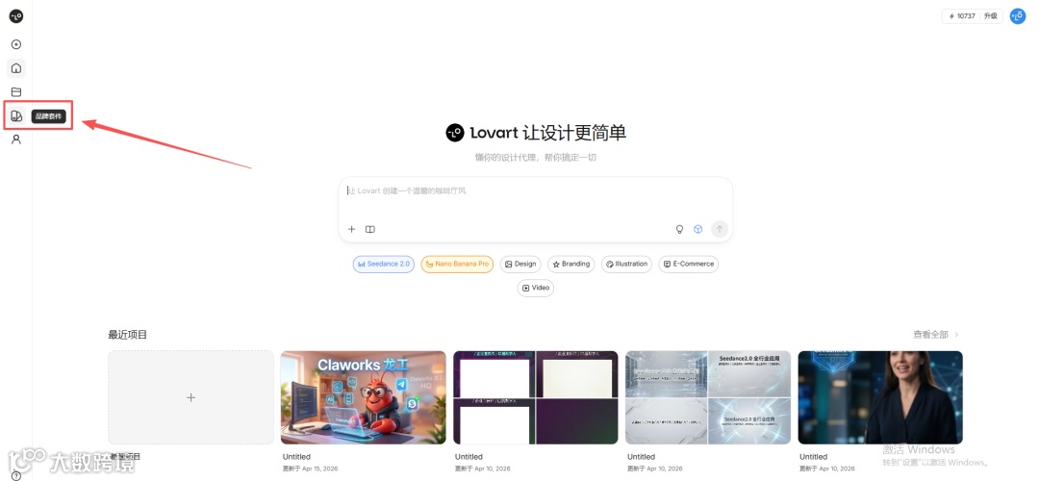
Task: Click the 10737 credits balance
Action: [x=961, y=16]
